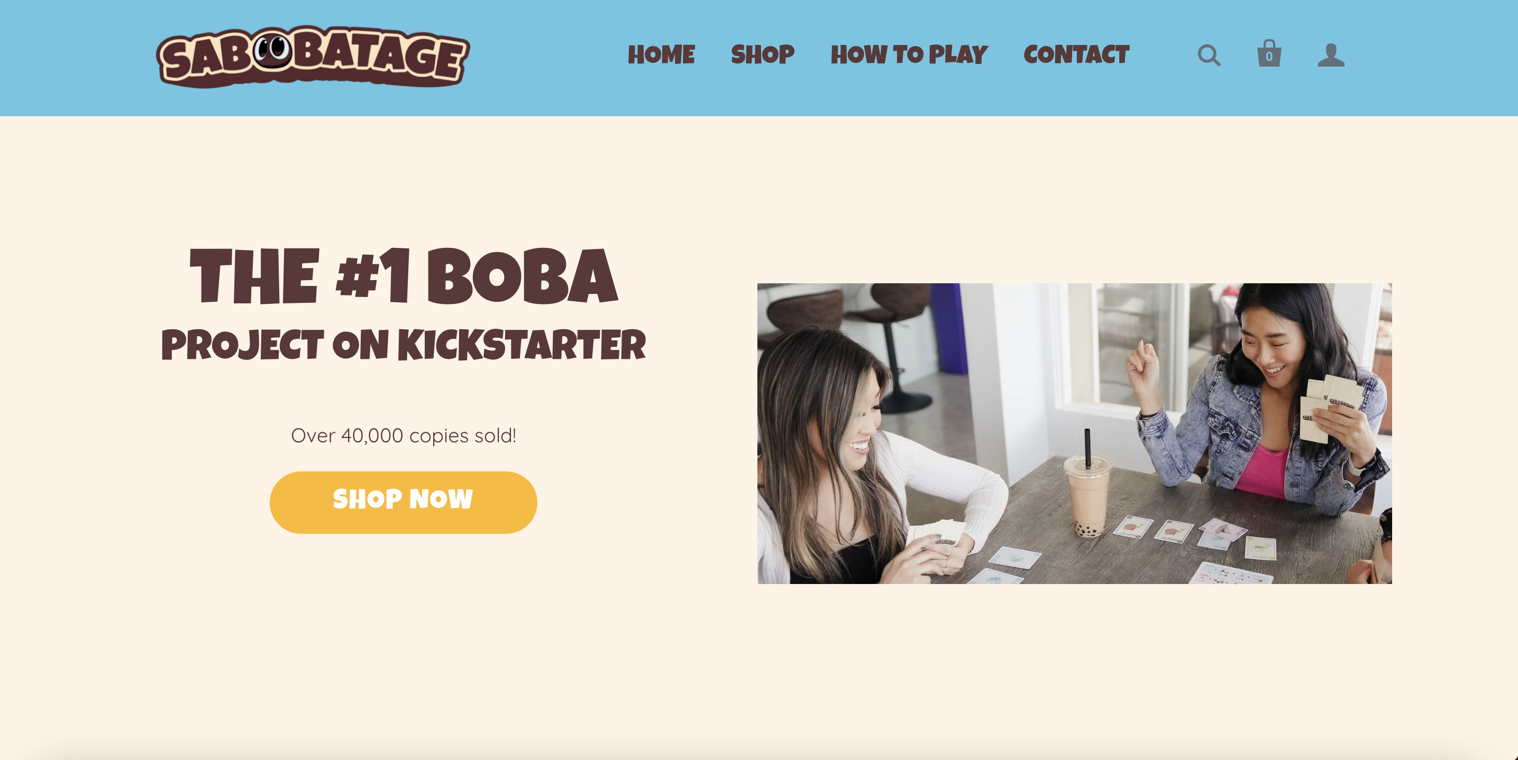Open the Shop menu item
Viewport: 1518px width, 760px height.
click(x=763, y=55)
